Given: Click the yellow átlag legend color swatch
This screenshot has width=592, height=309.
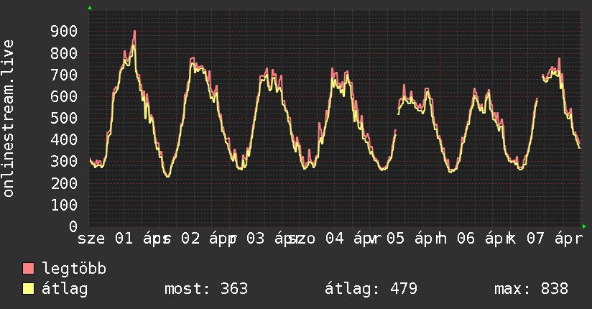Looking at the screenshot, I should [29, 289].
